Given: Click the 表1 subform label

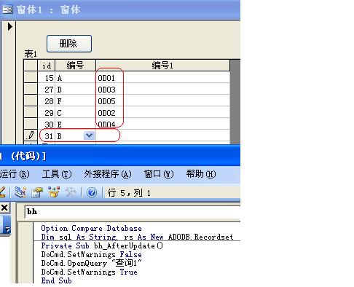Looking at the screenshot, I should coord(31,54).
